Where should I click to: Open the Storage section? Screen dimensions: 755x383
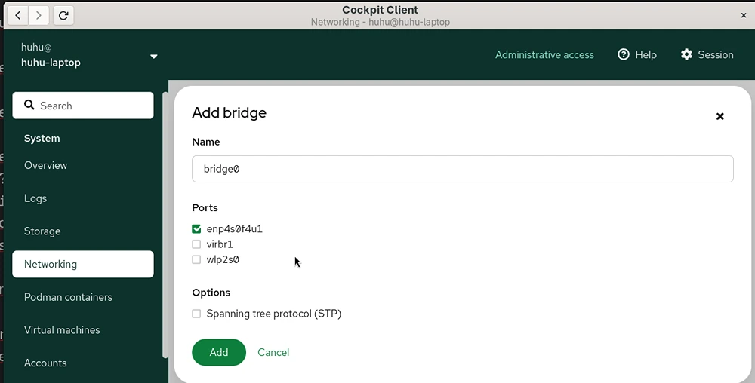(42, 231)
